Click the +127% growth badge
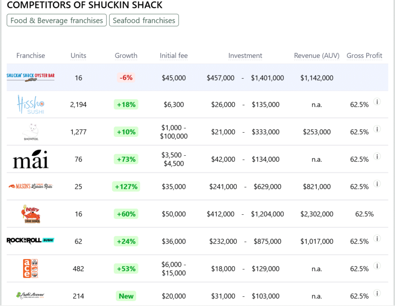Screen dimensions: 395x306 click(126, 187)
